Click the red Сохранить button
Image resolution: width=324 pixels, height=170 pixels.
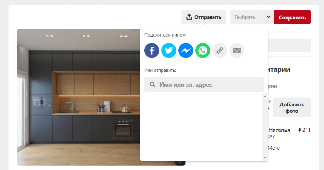[x=292, y=17]
